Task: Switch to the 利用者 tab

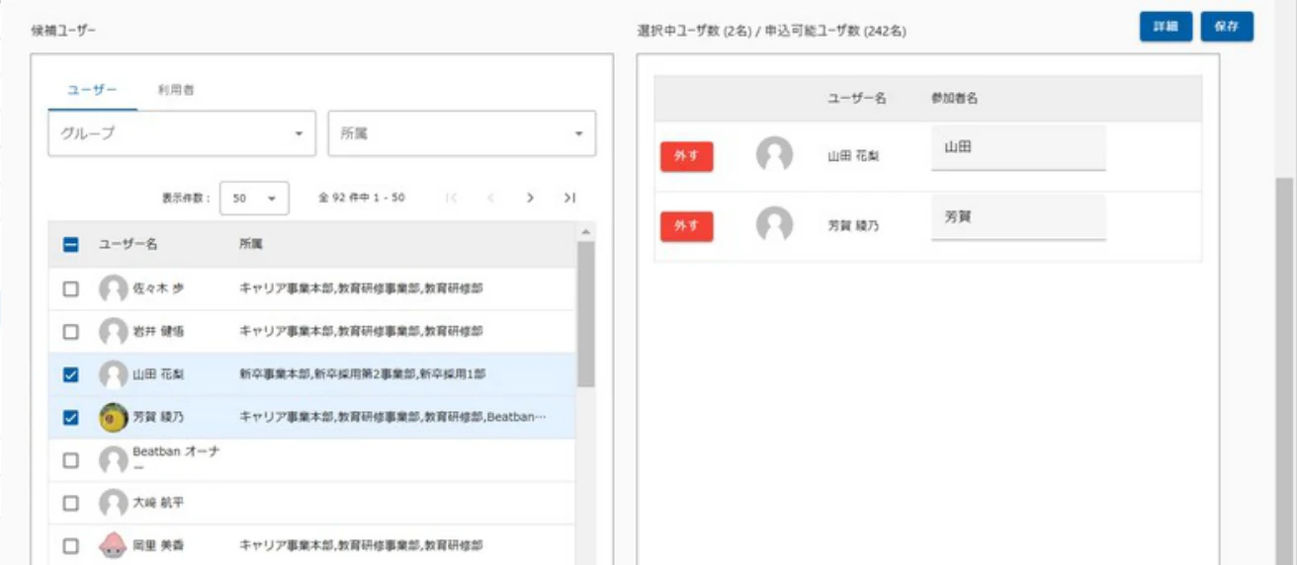Action: pyautogui.click(x=176, y=90)
